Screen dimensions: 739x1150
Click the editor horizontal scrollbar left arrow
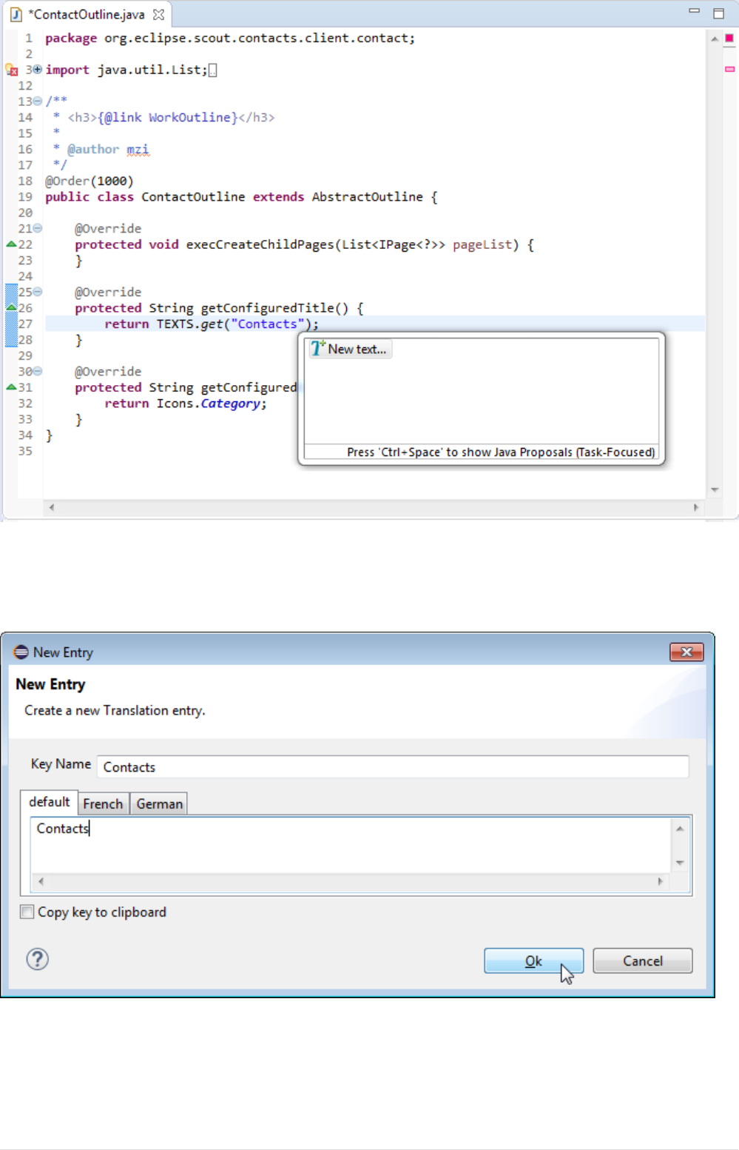[x=51, y=507]
